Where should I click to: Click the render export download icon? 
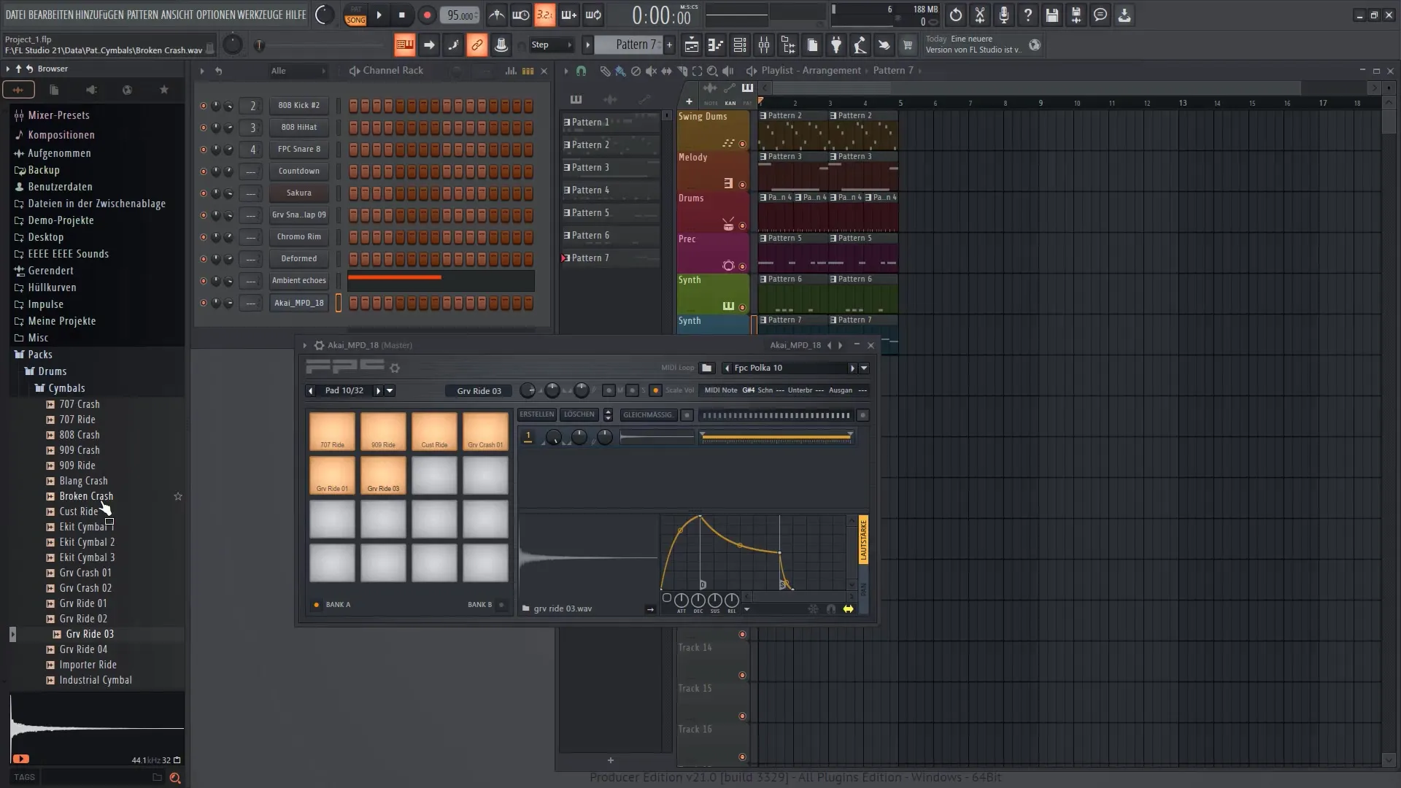[1124, 15]
